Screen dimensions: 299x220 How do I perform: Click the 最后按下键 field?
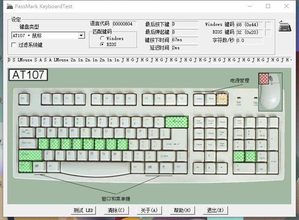tap(185, 24)
